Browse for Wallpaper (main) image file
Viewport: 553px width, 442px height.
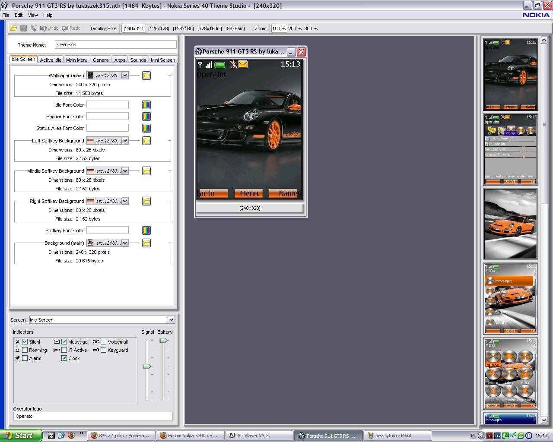point(146,76)
